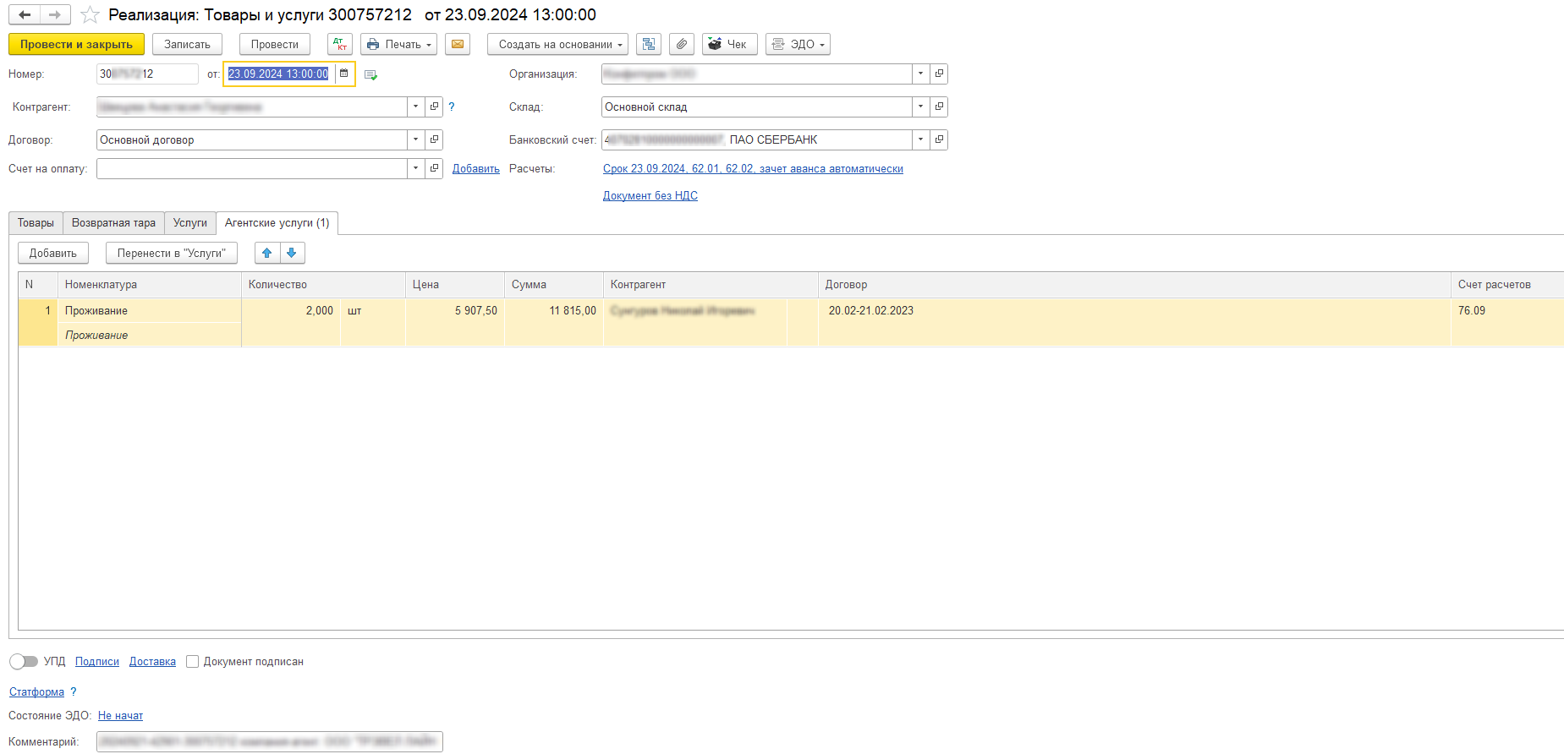Click the date field 23.09.2024 13:00:00
Screen dimensions: 1564x754
click(278, 74)
